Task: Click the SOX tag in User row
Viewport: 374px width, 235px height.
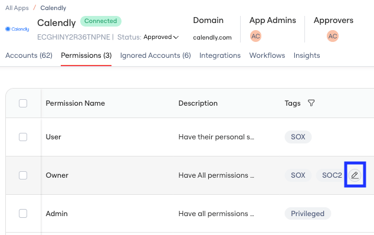Action: tap(298, 137)
